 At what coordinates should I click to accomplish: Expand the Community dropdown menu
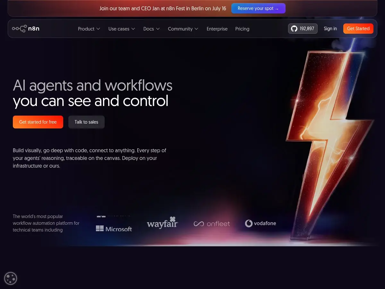(x=183, y=29)
